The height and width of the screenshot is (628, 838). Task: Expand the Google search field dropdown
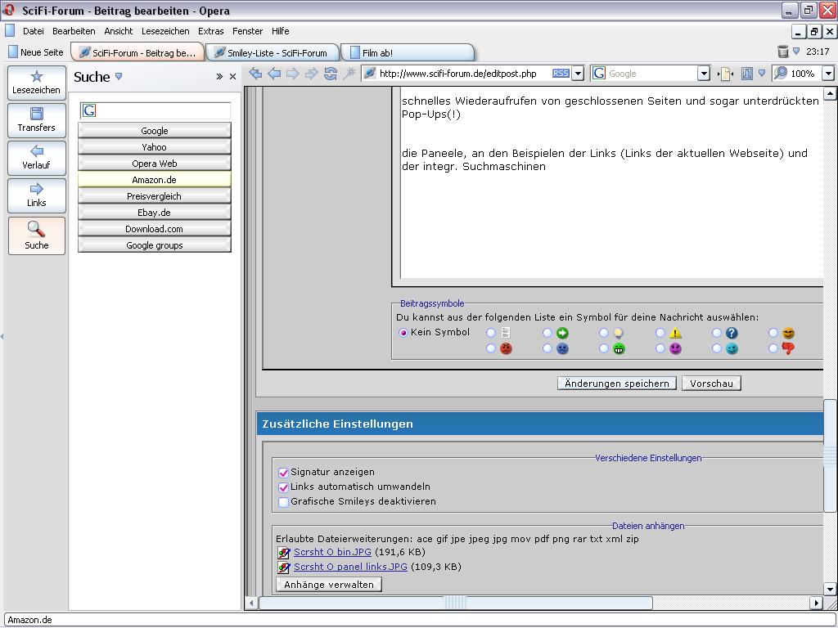click(x=703, y=74)
